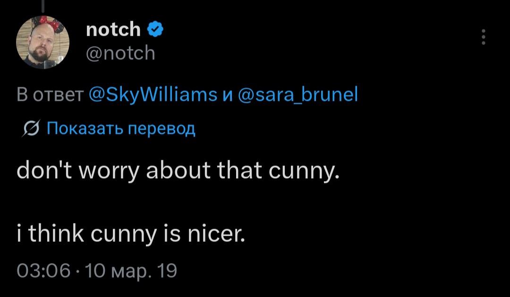Image resolution: width=510 pixels, height=297 pixels.
Task: Open notch's profile picture
Action: pos(42,42)
